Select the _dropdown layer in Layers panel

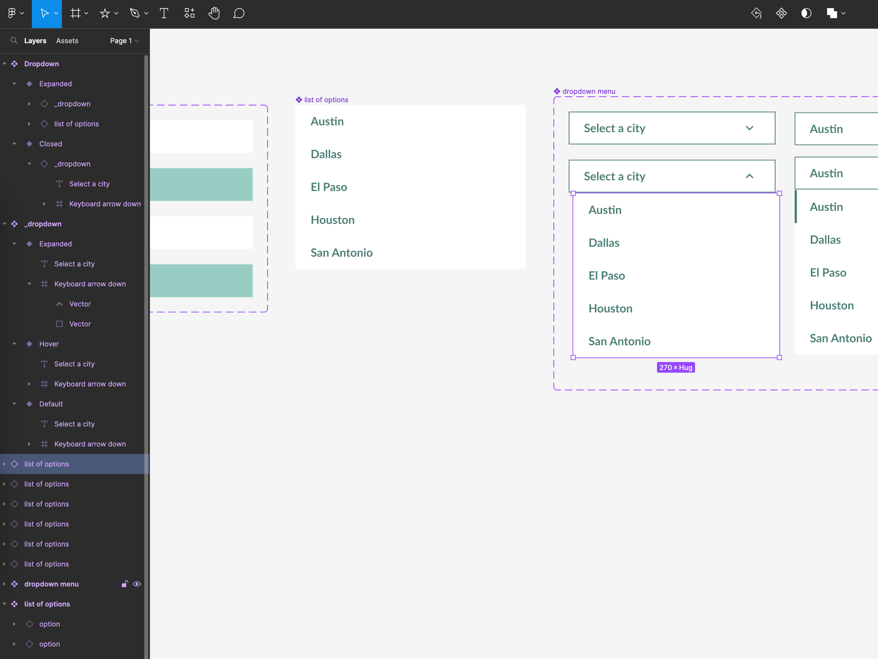point(42,224)
